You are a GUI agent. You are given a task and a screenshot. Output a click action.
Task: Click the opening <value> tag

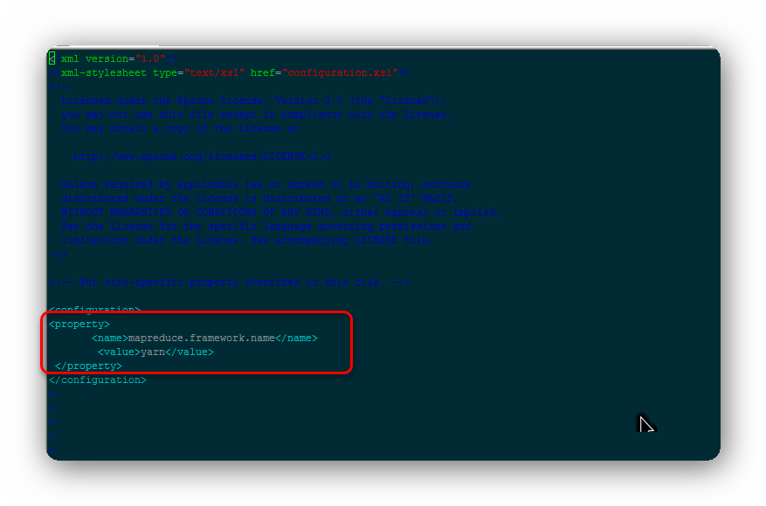click(x=119, y=352)
